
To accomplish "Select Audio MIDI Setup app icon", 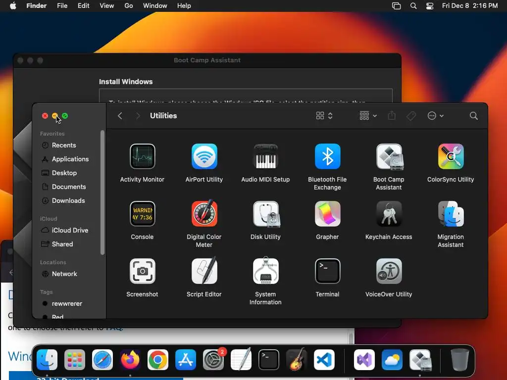I will pyautogui.click(x=265, y=156).
